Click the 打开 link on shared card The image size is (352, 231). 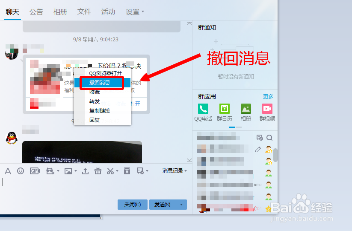tap(136, 104)
